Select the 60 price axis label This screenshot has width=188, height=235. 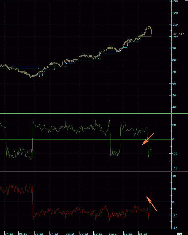click(x=174, y=83)
